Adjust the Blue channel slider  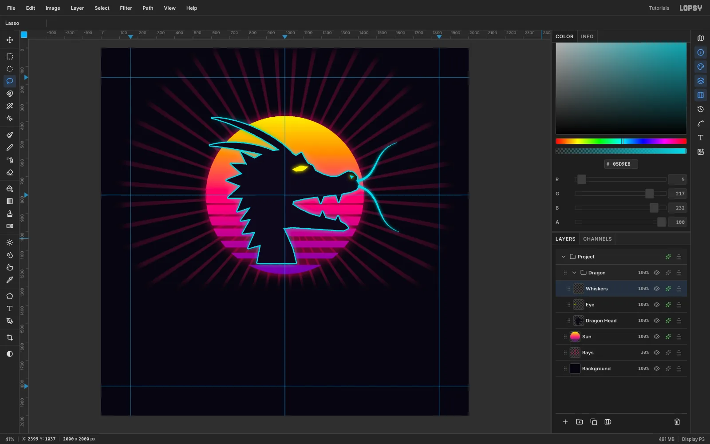[620, 208]
